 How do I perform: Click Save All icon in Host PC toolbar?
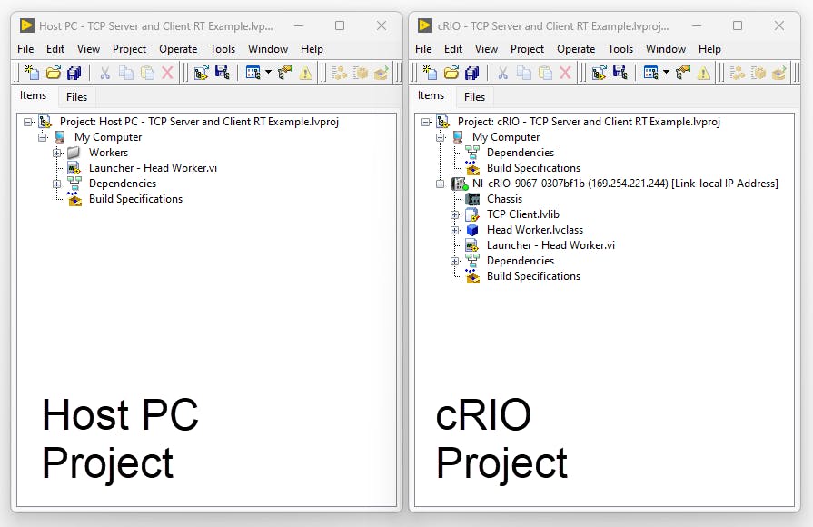[x=74, y=73]
